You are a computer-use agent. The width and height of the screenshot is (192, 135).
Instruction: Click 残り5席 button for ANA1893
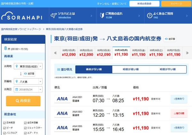click(179, 114)
